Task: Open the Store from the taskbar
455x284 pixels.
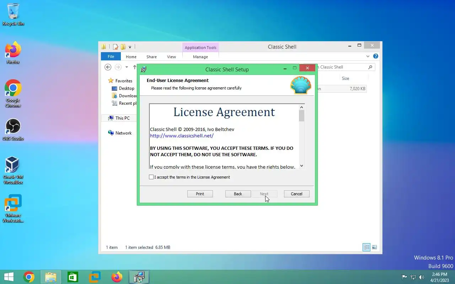Action: tap(73, 277)
